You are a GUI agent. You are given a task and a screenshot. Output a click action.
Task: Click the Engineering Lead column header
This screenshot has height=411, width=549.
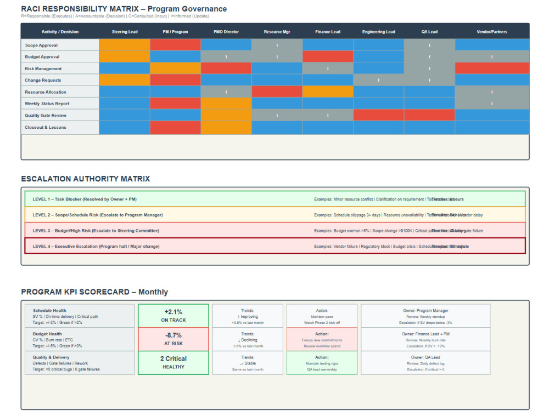378,31
